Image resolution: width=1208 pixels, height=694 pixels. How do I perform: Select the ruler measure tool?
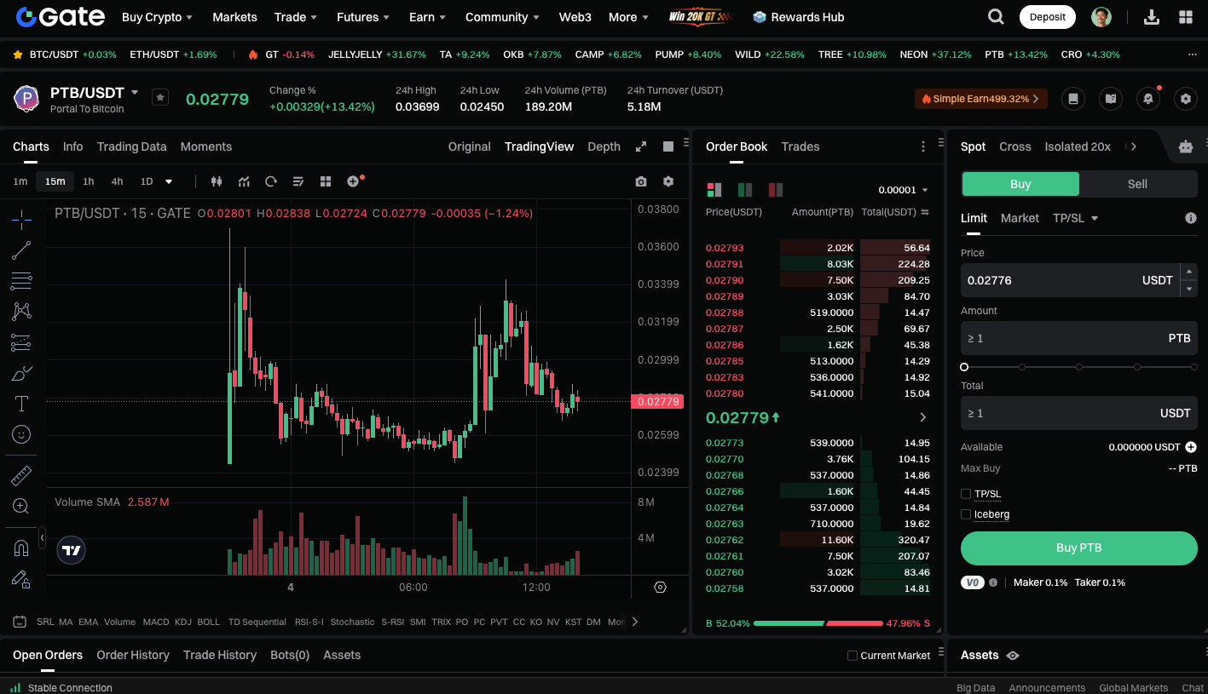tap(21, 476)
